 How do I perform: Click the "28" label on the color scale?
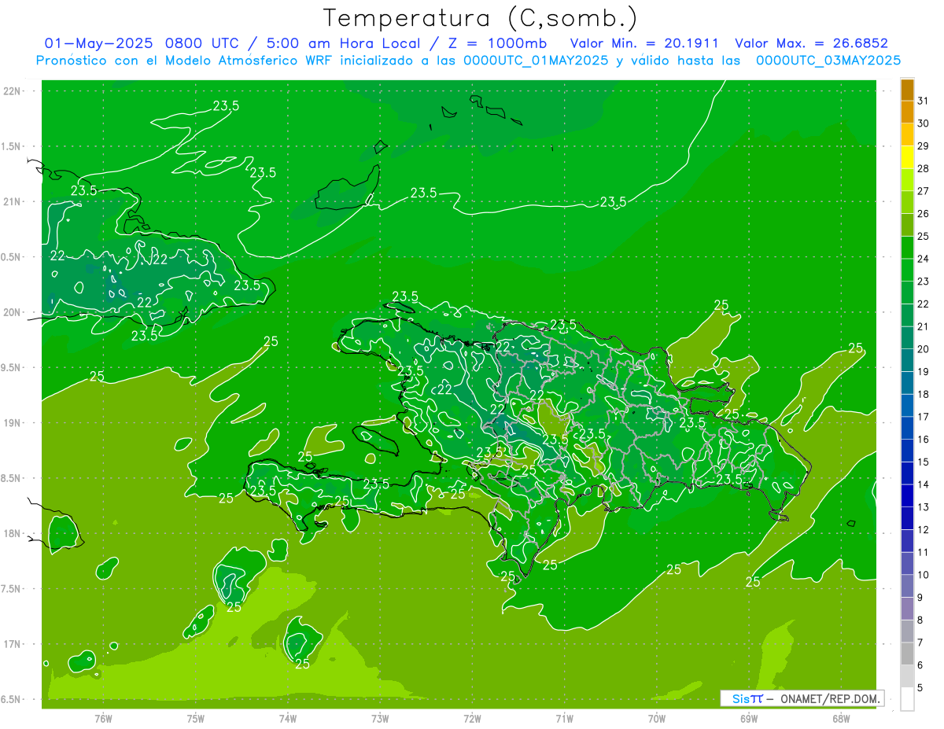pos(923,168)
